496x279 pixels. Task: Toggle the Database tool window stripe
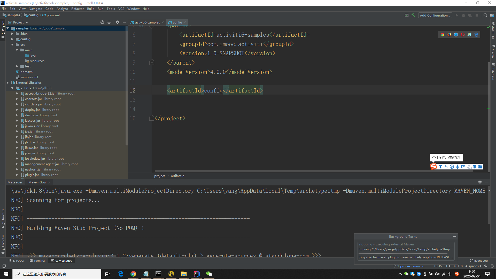(493, 72)
